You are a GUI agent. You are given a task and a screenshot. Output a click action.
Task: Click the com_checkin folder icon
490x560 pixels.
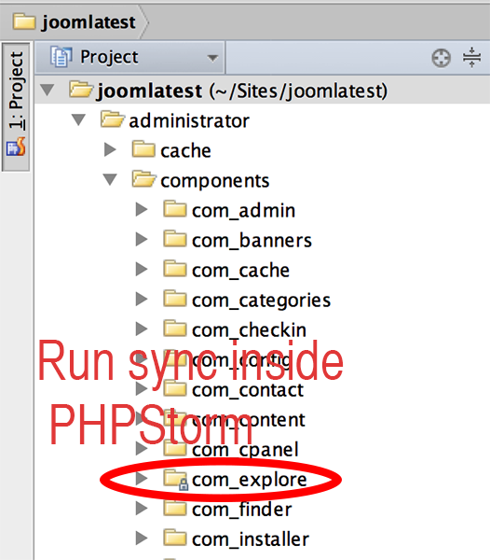(x=174, y=329)
